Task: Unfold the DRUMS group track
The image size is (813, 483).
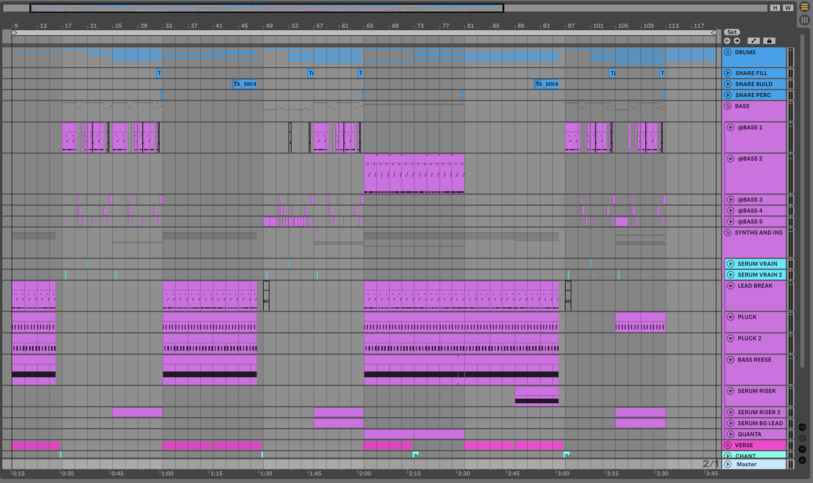Action: pos(728,52)
